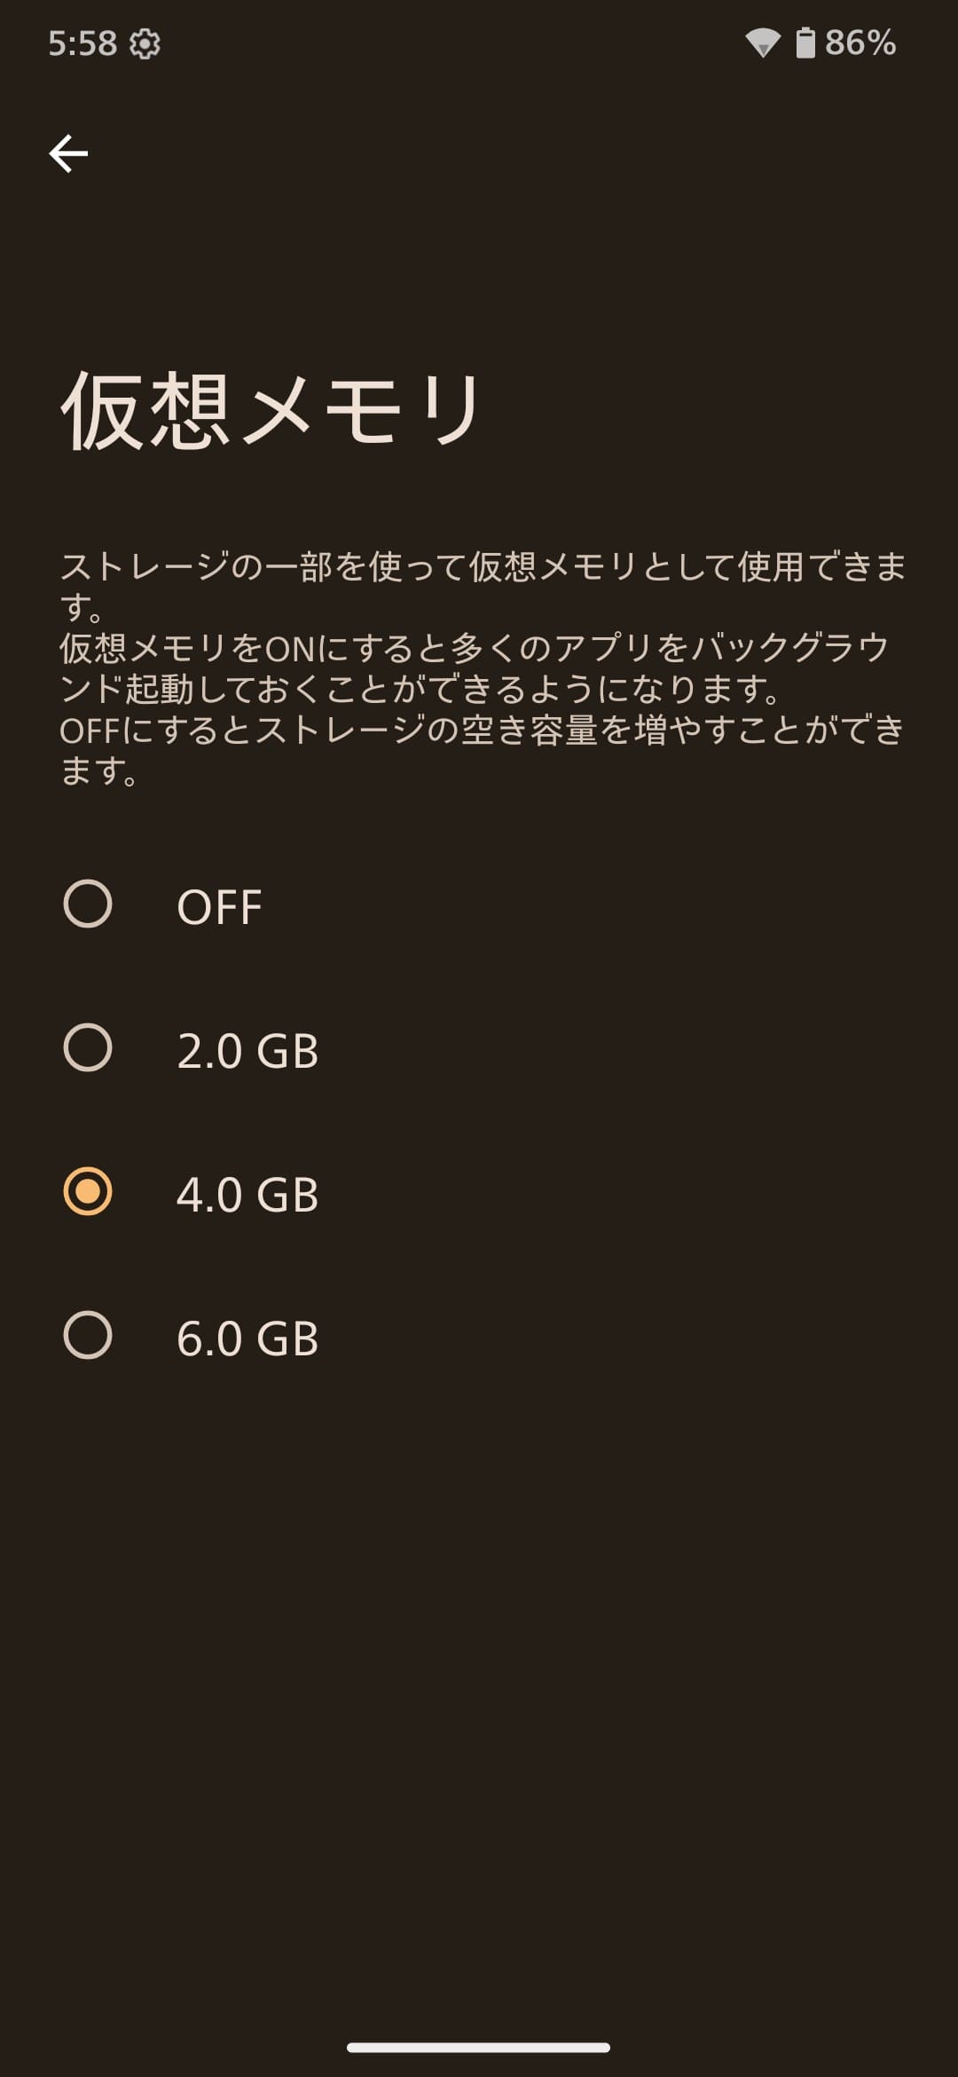The height and width of the screenshot is (2077, 958).
Task: Click the sentence beginning 仮想メモリをONにすると
Action: 474,649
